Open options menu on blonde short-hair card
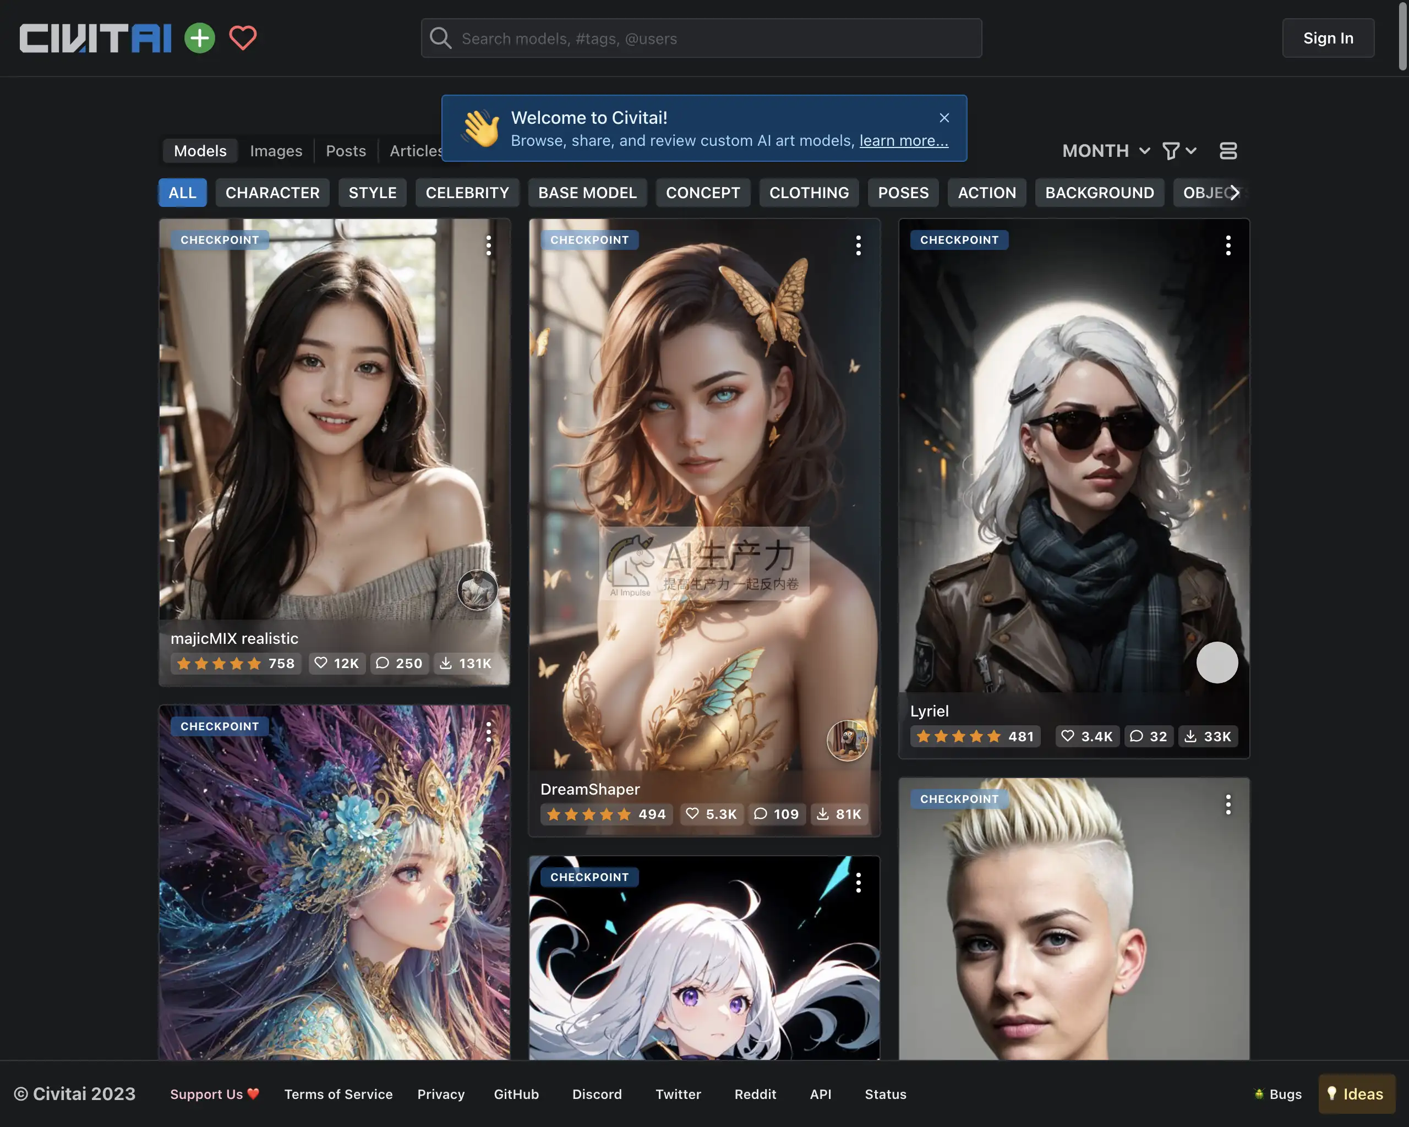 coord(1228,805)
